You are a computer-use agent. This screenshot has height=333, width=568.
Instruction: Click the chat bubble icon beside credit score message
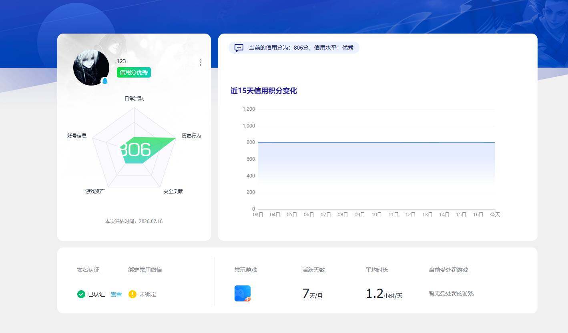pos(239,48)
